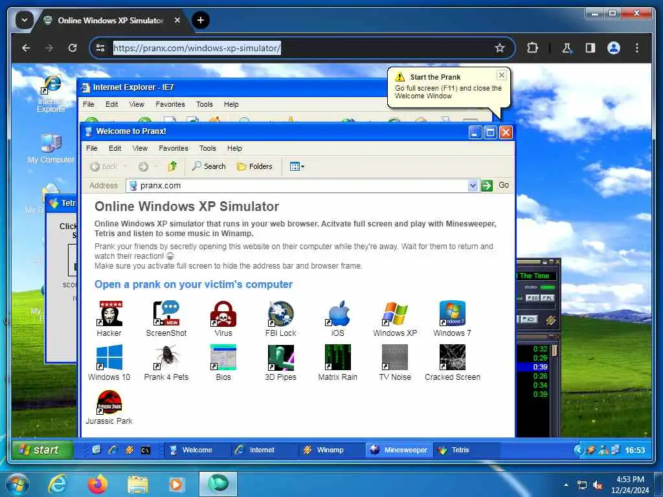Open Chrome three-dot menu
Image resolution: width=663 pixels, height=497 pixels.
click(x=637, y=48)
